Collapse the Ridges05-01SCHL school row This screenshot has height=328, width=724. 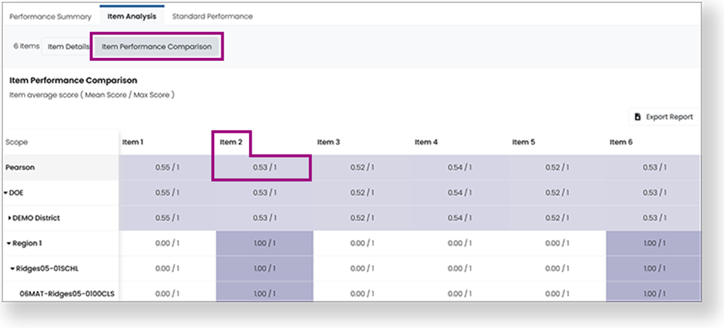coord(12,268)
